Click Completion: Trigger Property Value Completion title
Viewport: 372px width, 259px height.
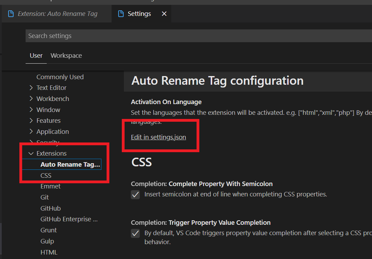click(201, 222)
